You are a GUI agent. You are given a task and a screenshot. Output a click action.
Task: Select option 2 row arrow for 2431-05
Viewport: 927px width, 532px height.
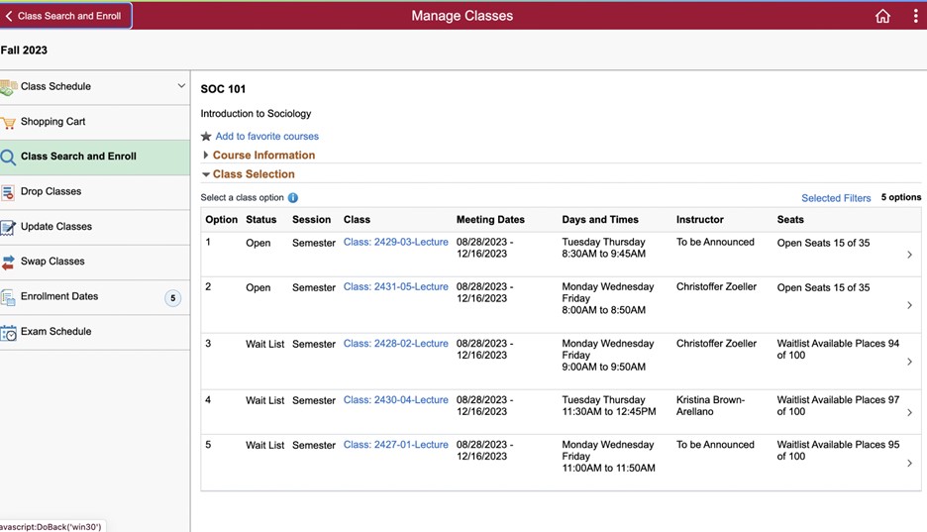pos(909,305)
